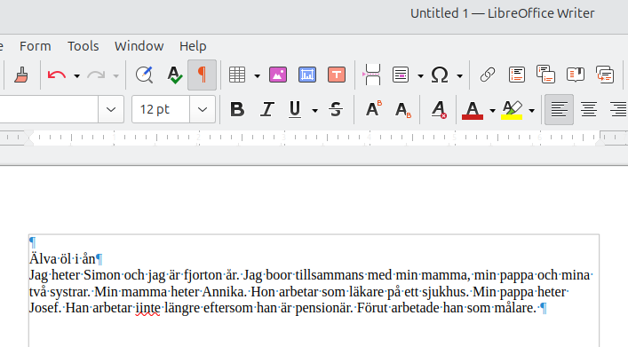Toggle Subscript formatting
Viewport: 628px width, 347px height.
pyautogui.click(x=402, y=109)
